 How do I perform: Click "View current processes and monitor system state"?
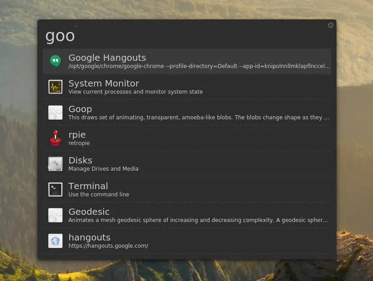pyautogui.click(x=136, y=92)
